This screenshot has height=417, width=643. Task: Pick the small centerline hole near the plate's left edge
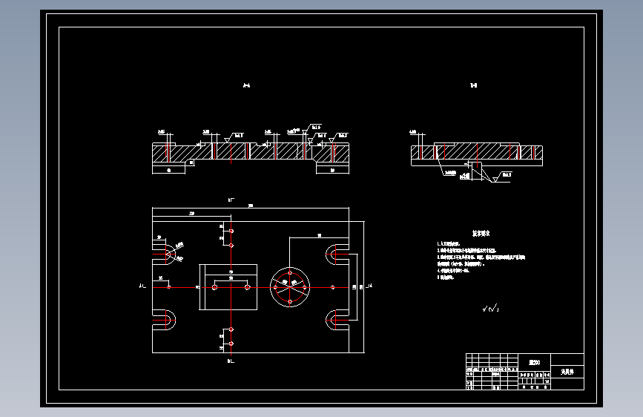tap(169, 287)
